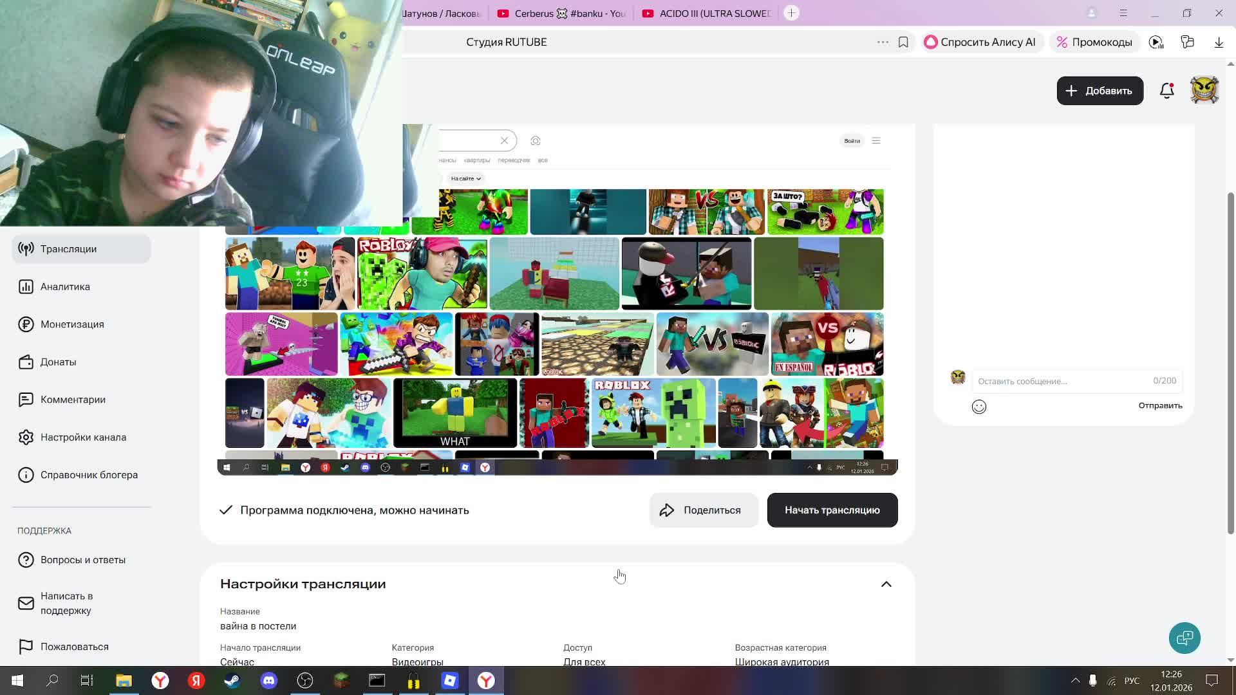Image resolution: width=1236 pixels, height=695 pixels.
Task: Open a new browser tab
Action: [x=791, y=13]
